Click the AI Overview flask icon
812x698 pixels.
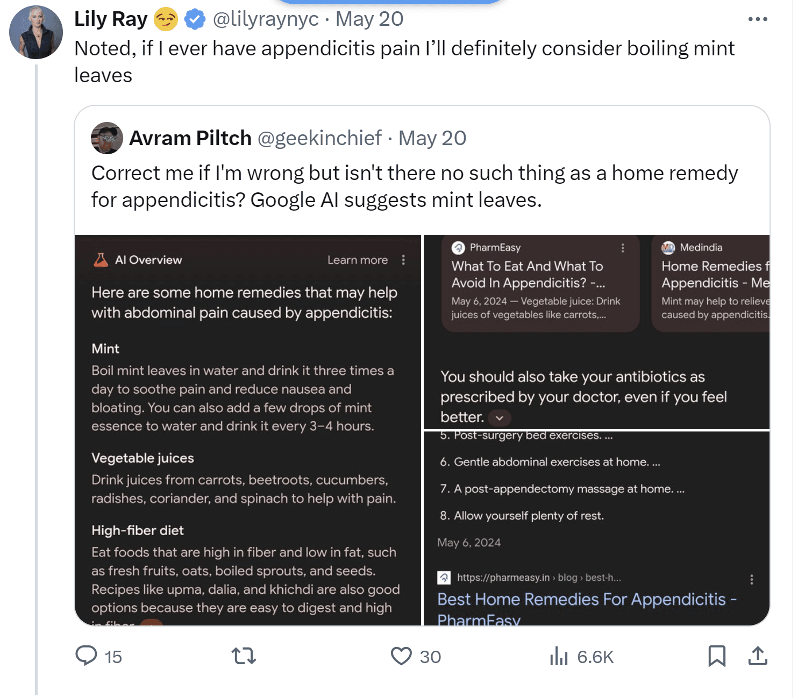click(x=101, y=260)
